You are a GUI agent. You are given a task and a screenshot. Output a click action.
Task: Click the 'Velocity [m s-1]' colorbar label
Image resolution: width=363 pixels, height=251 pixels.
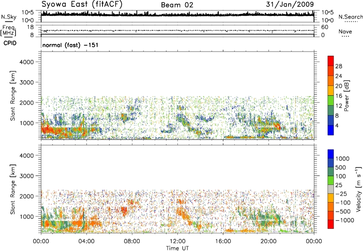tap(358, 189)
